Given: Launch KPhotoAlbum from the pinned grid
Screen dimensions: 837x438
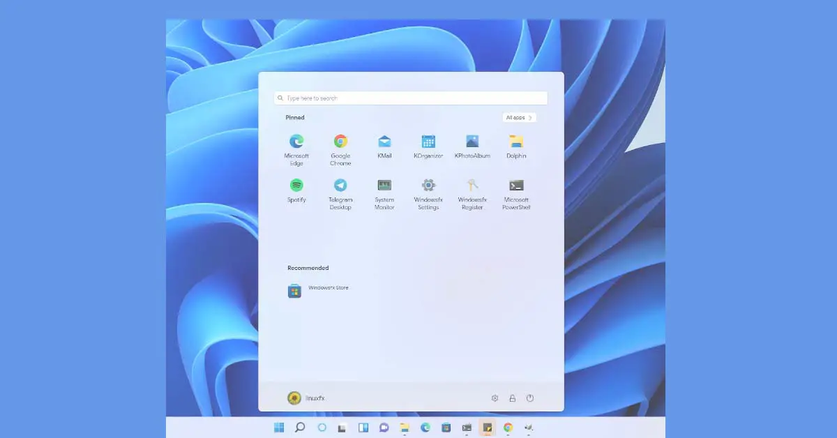Looking at the screenshot, I should pyautogui.click(x=472, y=147).
